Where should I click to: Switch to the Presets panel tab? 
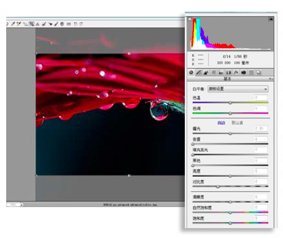[x=251, y=72]
